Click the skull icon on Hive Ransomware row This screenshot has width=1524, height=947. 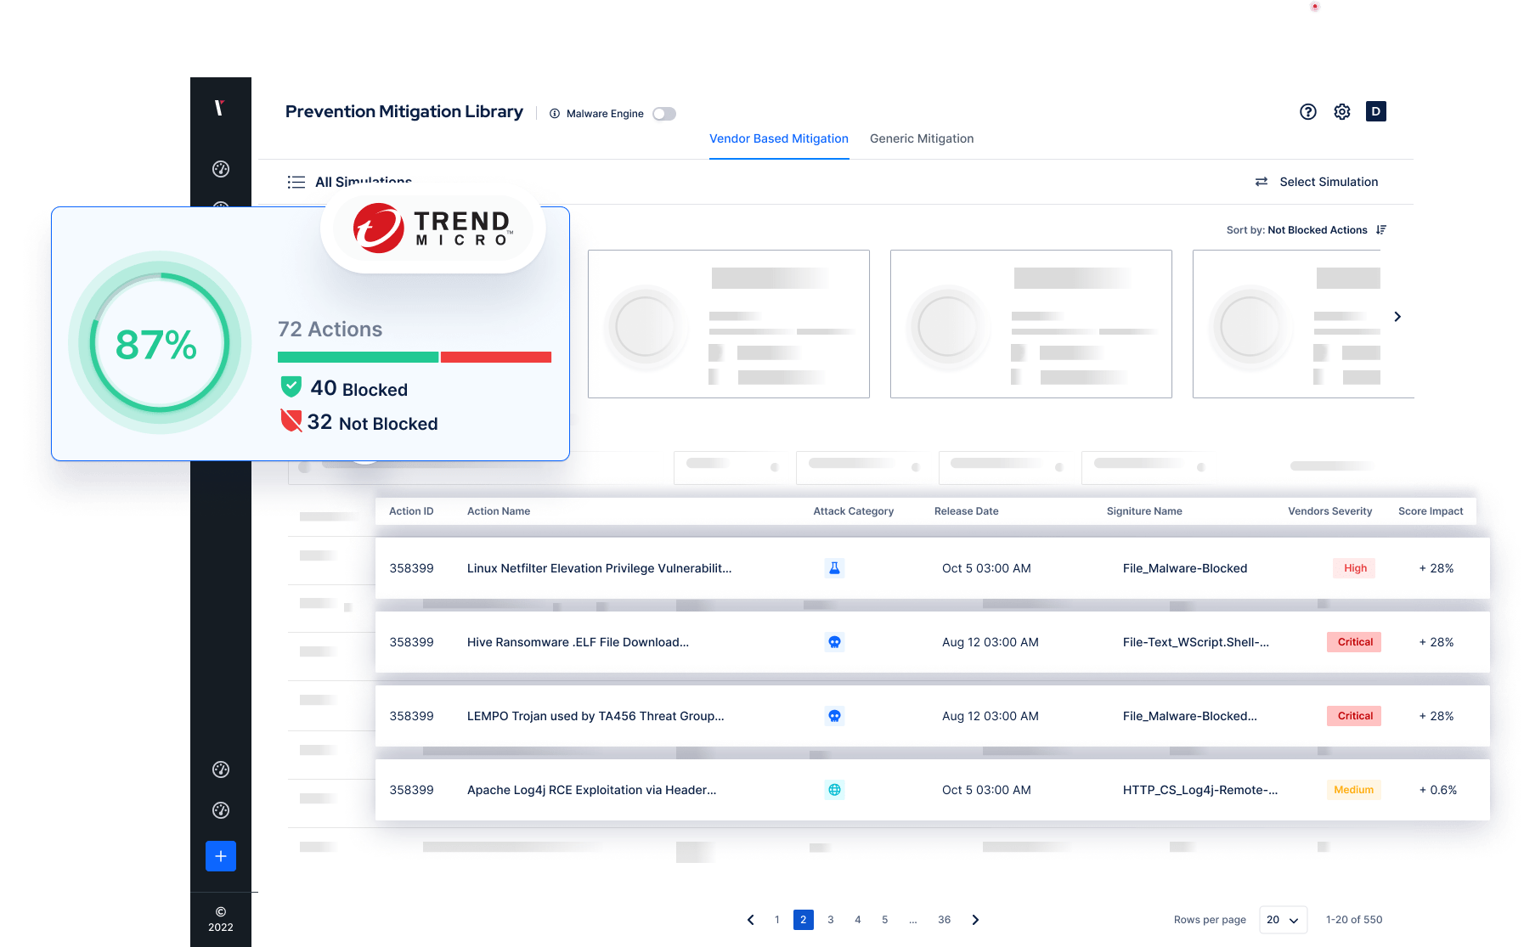835,642
